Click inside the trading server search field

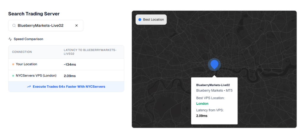(x=45, y=26)
